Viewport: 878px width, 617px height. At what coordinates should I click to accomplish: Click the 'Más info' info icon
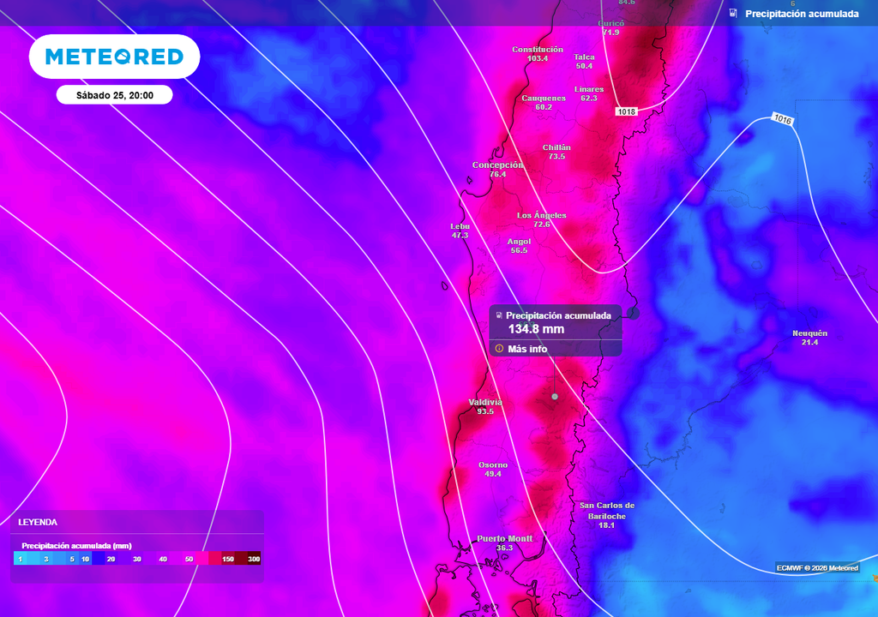click(x=499, y=349)
